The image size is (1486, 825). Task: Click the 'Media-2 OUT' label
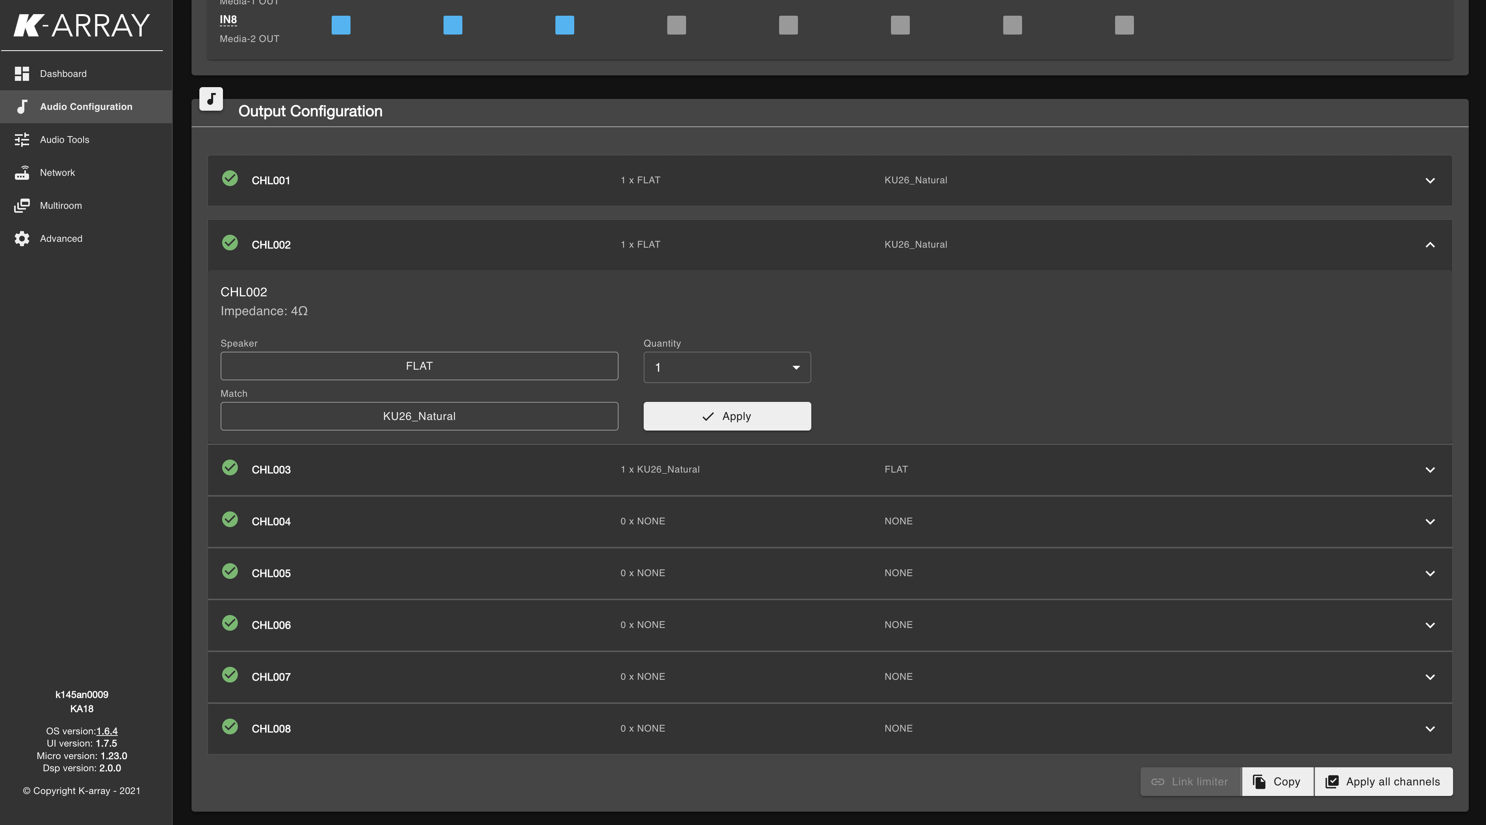point(249,38)
